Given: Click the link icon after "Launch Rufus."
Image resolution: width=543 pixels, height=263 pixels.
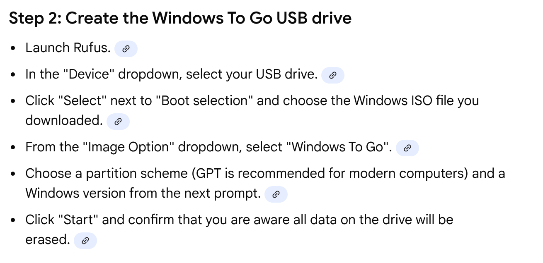Looking at the screenshot, I should [126, 49].
